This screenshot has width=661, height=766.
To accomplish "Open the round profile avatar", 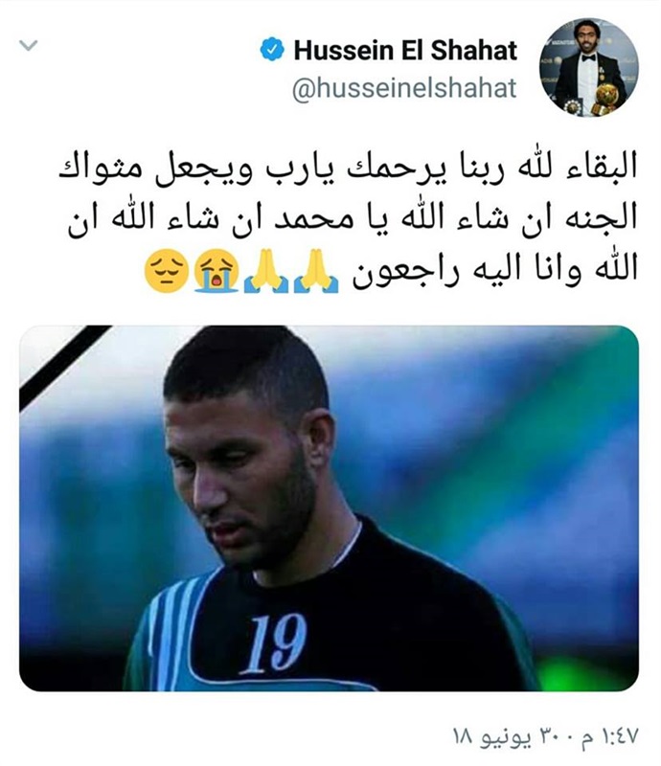I will 588,67.
